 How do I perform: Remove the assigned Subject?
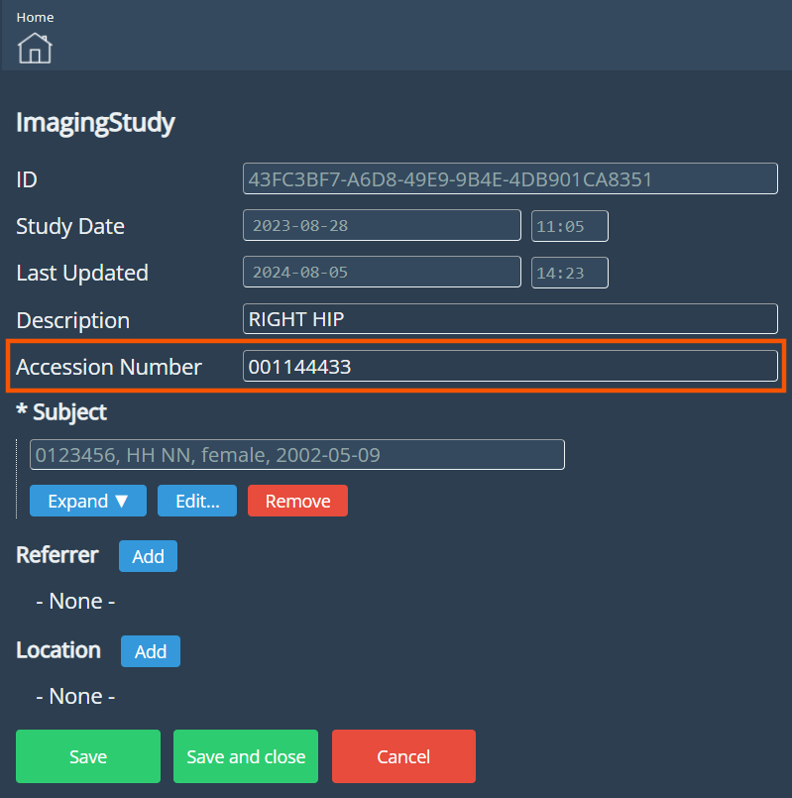297,501
